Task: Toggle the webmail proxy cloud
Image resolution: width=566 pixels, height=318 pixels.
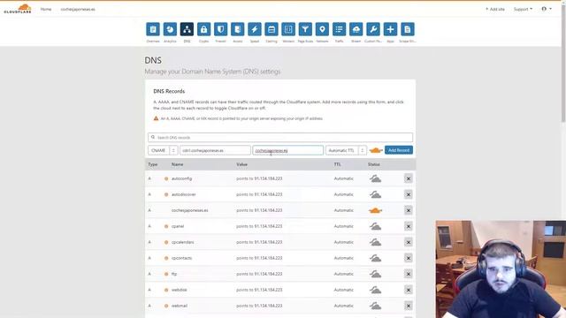Action: pos(375,306)
